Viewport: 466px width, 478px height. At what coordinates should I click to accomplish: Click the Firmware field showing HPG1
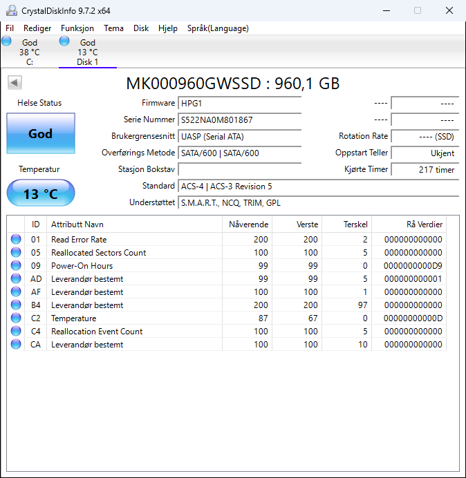239,104
